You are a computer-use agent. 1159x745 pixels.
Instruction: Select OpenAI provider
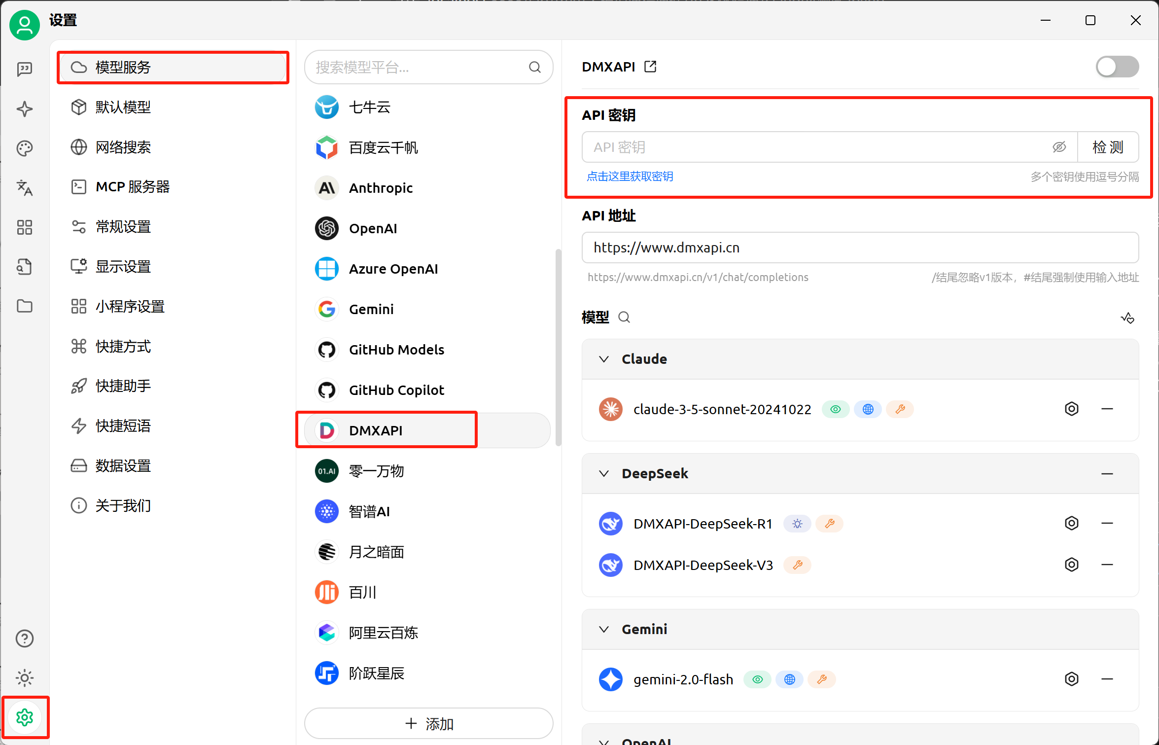pos(427,229)
